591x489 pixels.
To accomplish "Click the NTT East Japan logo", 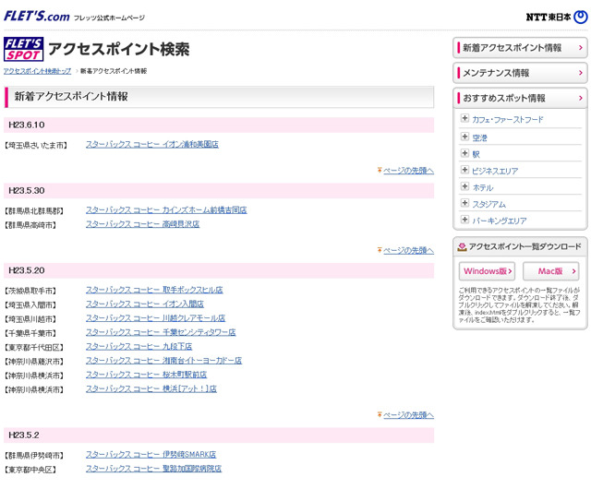I will pyautogui.click(x=556, y=17).
